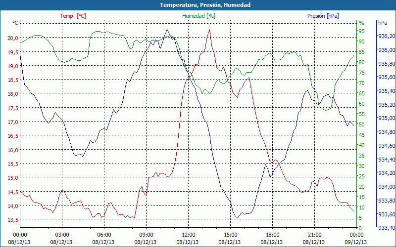Select the 'Humedad [%]' legend label
The image size is (396, 247).
tap(199, 16)
